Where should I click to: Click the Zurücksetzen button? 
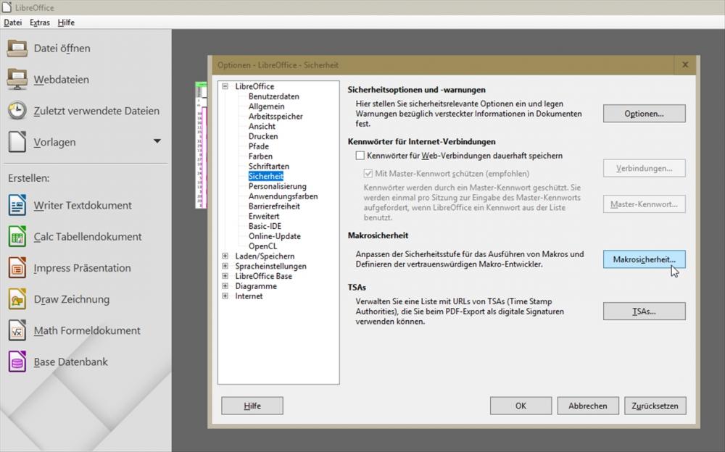pyautogui.click(x=655, y=406)
